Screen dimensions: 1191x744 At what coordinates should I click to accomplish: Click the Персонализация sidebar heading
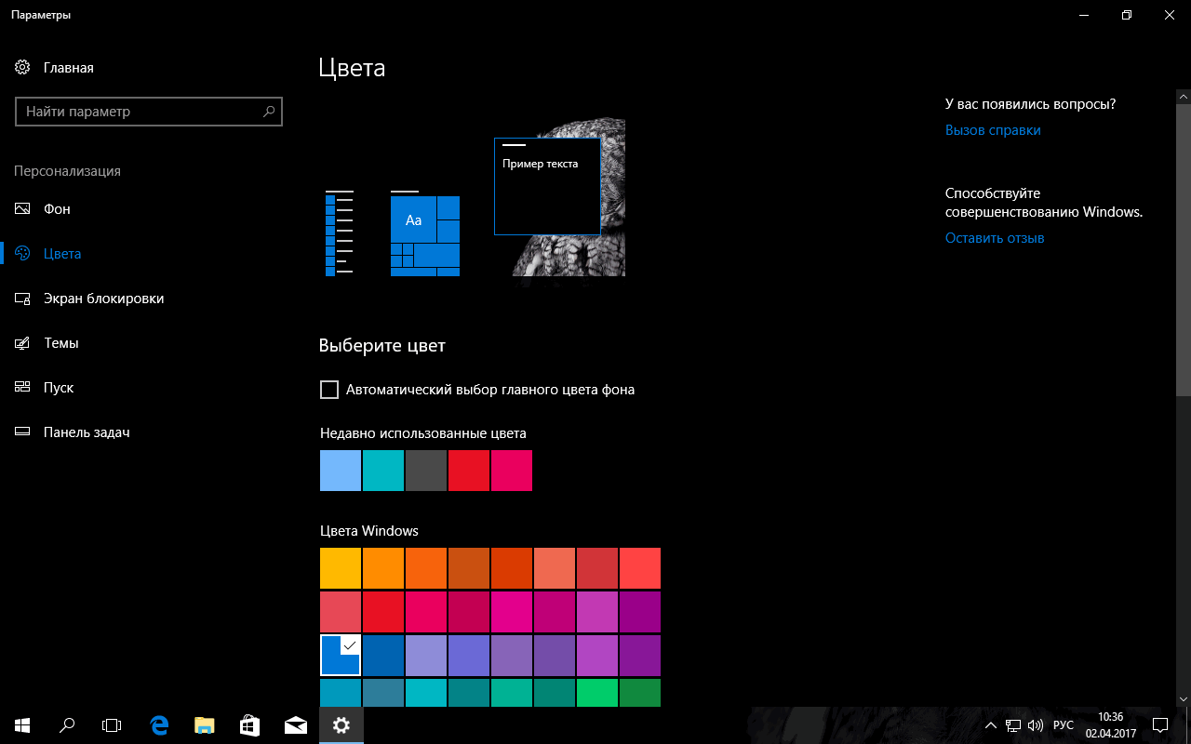click(67, 171)
